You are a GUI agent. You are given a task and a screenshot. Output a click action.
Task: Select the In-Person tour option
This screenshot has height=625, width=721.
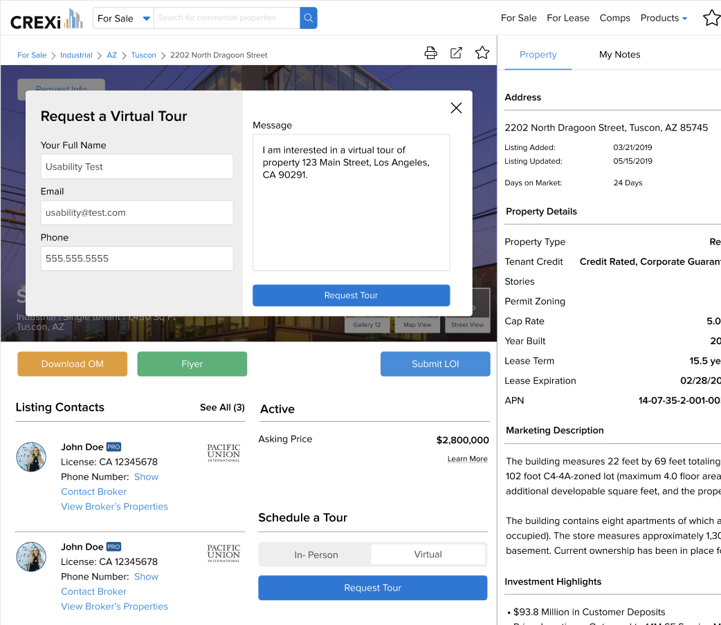[x=316, y=554]
